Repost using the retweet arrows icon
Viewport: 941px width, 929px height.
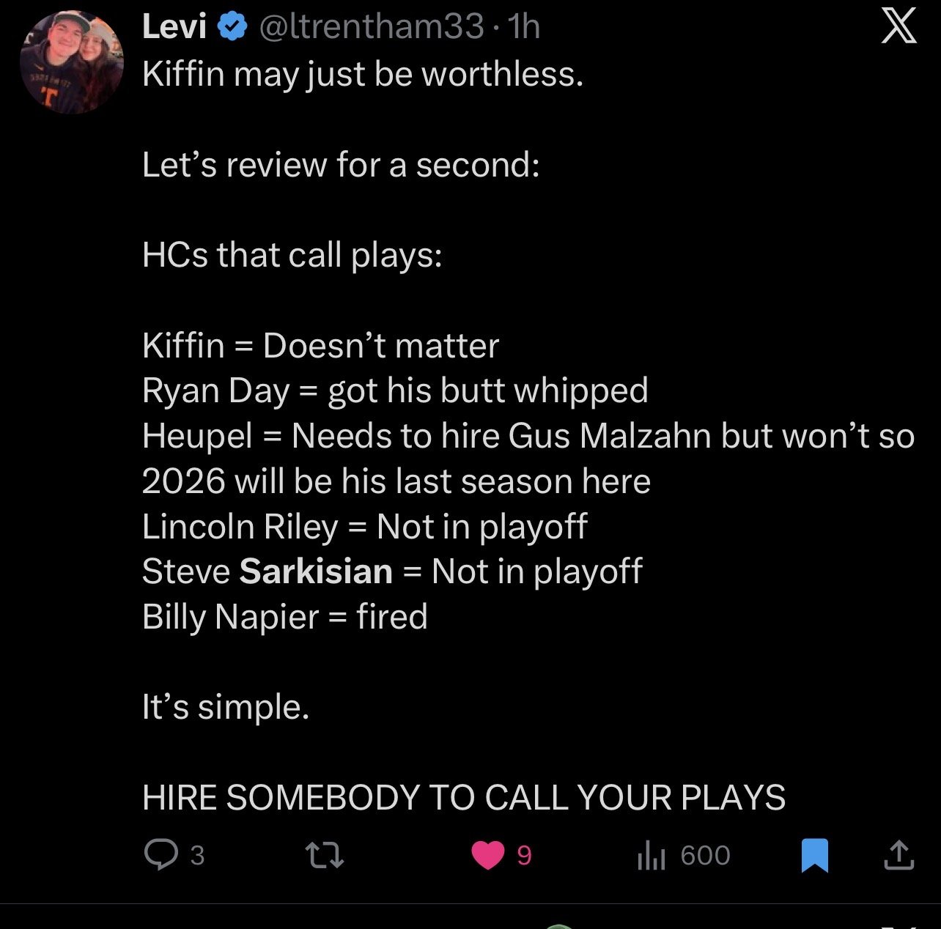coord(323,855)
